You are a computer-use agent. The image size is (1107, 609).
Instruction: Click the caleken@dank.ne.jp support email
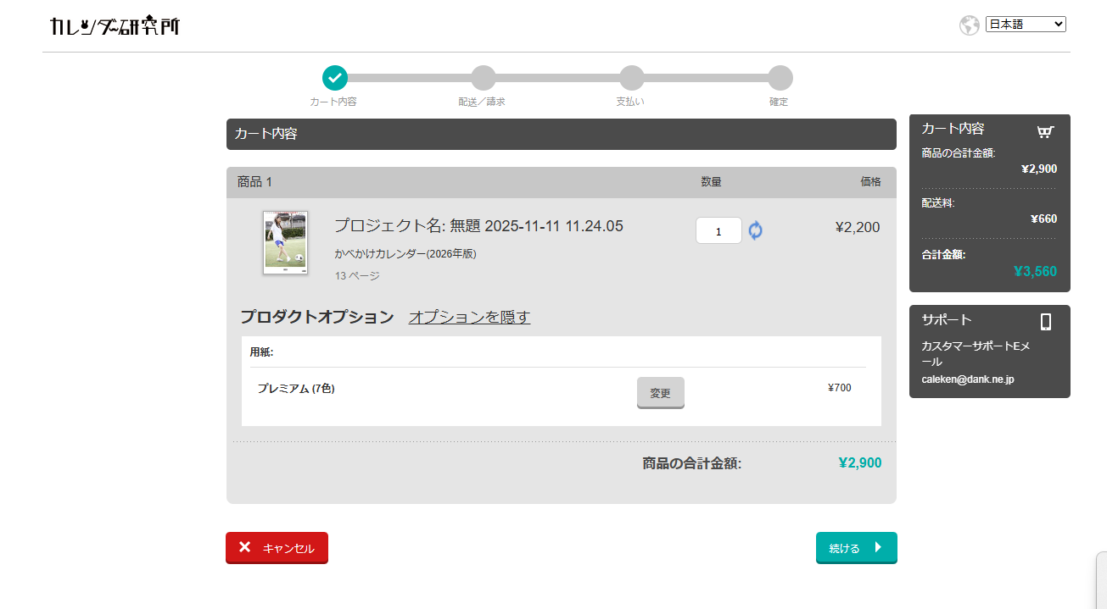coord(967,379)
